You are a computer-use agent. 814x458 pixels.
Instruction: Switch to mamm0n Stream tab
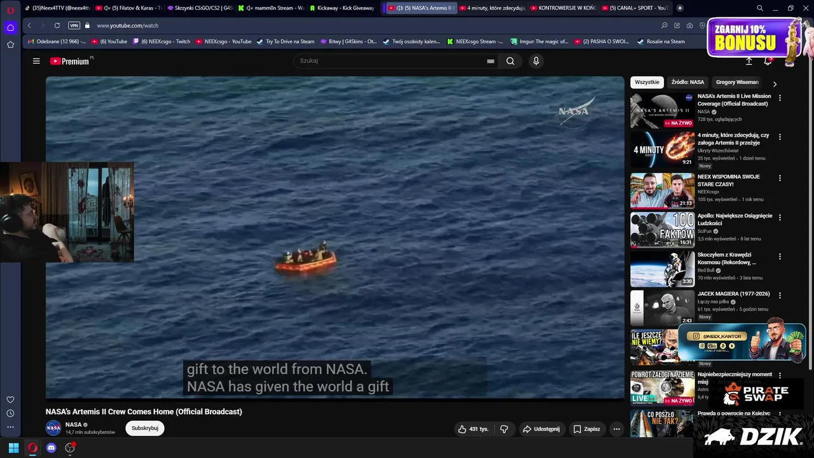coord(271,8)
